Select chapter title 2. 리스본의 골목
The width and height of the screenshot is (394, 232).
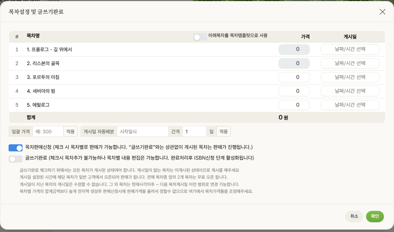pyautogui.click(x=43, y=63)
